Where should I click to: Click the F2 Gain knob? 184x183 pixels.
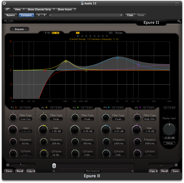(43, 130)
